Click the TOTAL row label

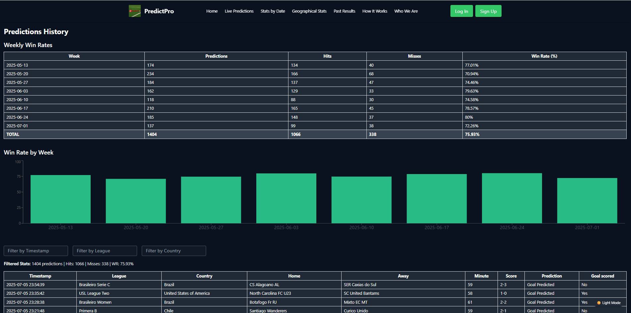pos(74,134)
